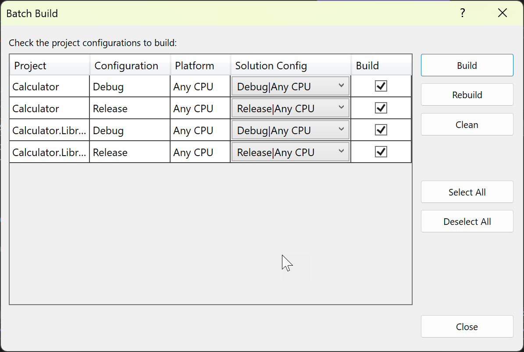The height and width of the screenshot is (352, 524).
Task: Open Solution Config dropdown for Calculator Debug
Action: click(341, 86)
